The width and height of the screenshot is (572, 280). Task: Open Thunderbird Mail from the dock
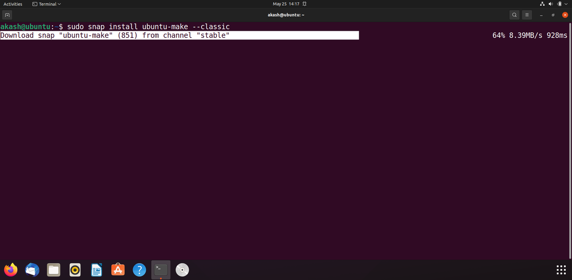click(32, 270)
